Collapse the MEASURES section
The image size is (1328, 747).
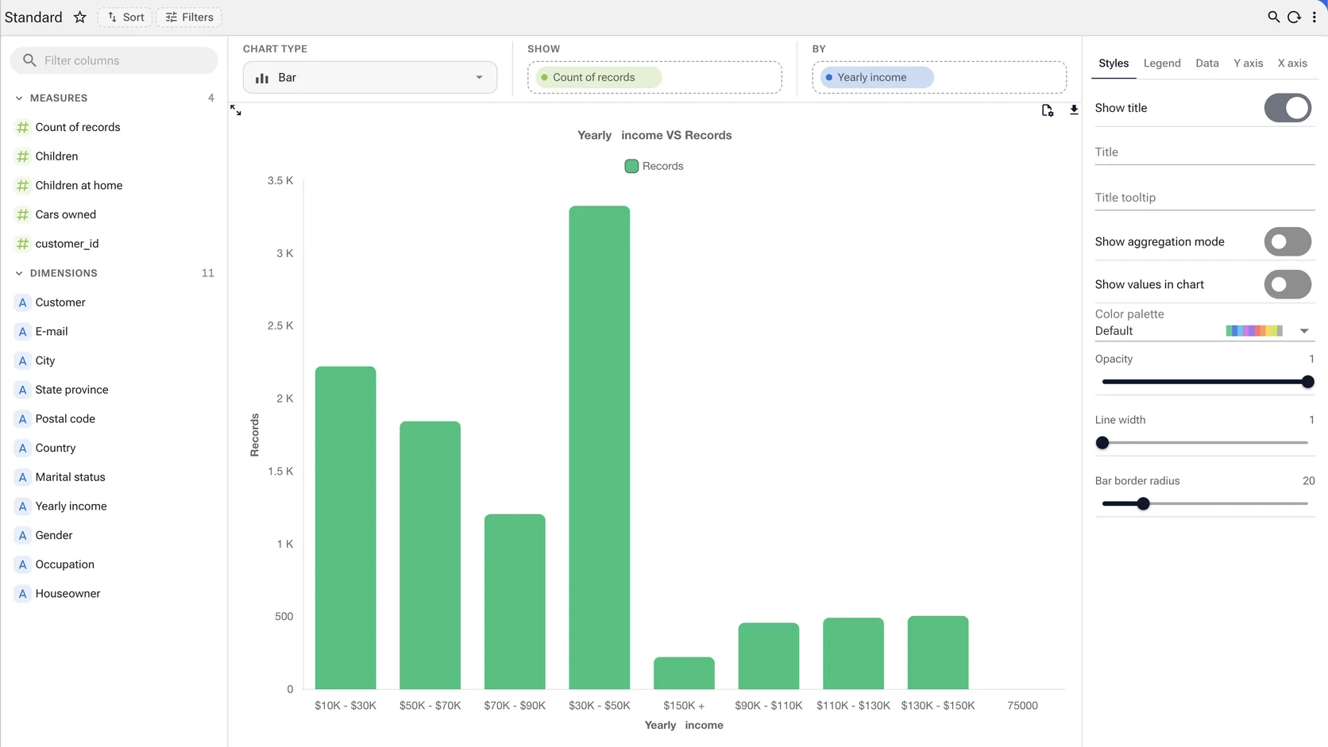coord(19,98)
